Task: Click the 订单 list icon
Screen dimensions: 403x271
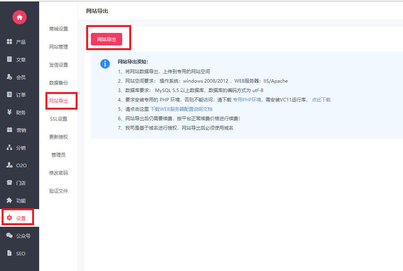Action: pos(9,95)
